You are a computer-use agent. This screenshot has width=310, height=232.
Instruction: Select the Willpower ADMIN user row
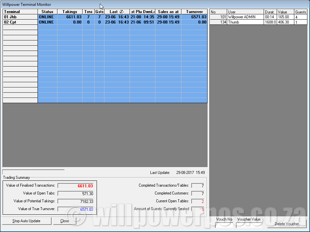[x=245, y=17]
